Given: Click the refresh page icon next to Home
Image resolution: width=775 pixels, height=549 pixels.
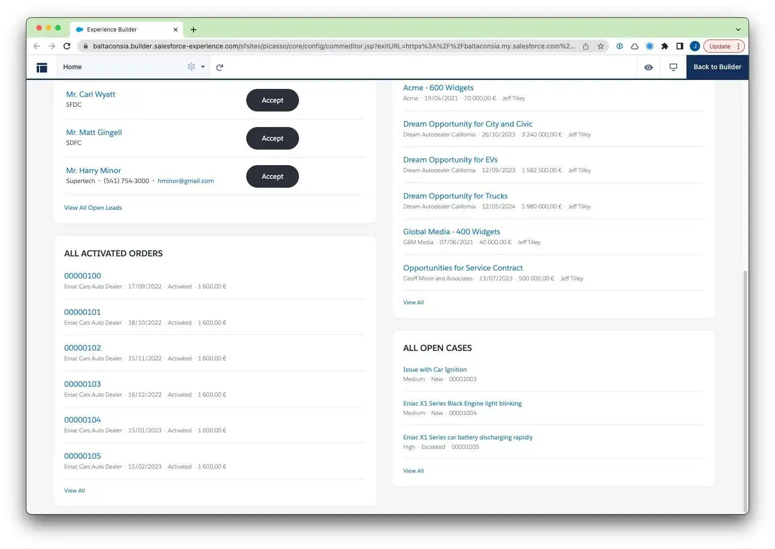Looking at the screenshot, I should 219,67.
